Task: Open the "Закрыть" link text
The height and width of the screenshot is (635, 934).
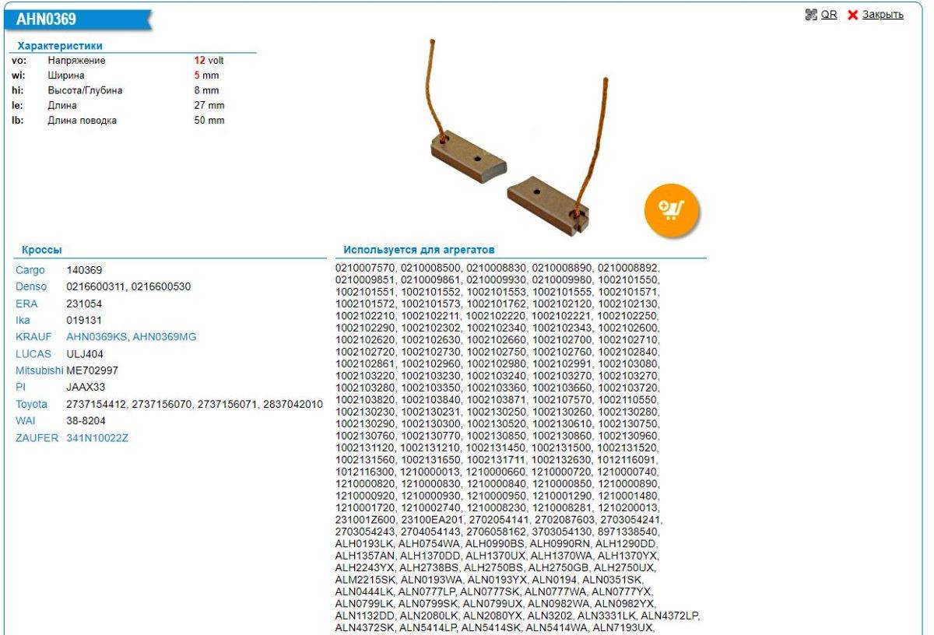Action: click(x=883, y=15)
